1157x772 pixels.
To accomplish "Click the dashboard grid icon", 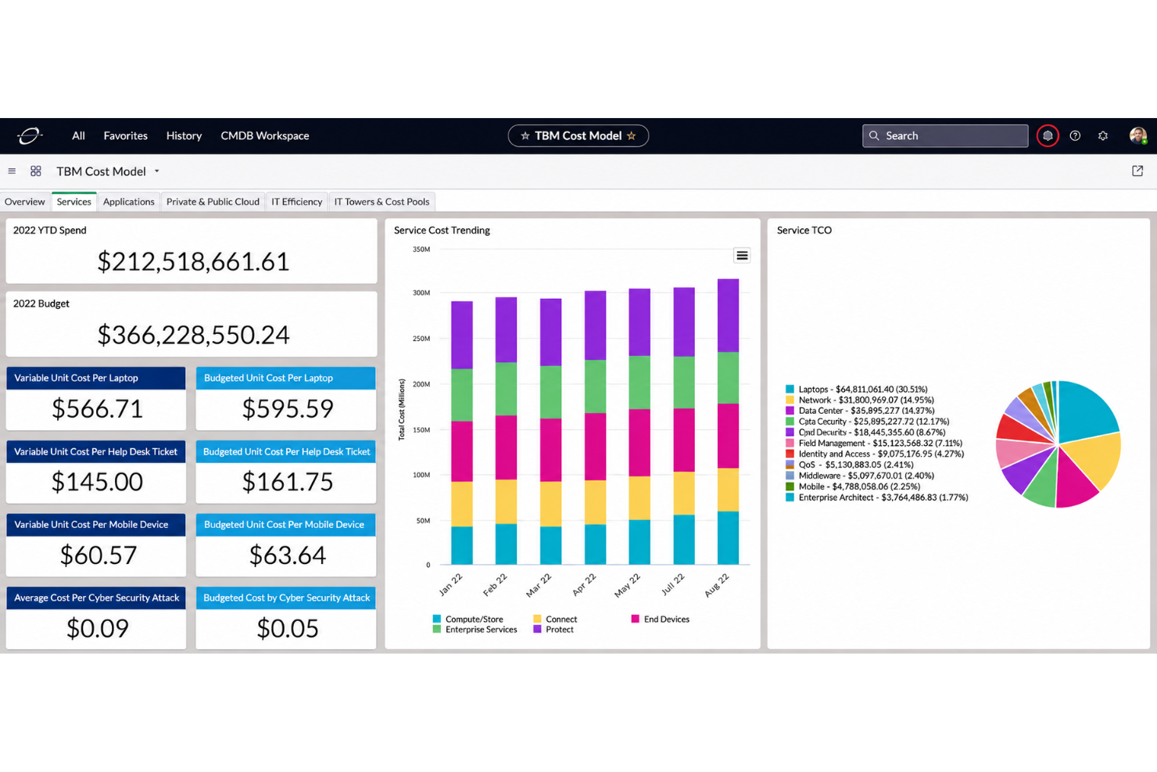I will click(36, 171).
